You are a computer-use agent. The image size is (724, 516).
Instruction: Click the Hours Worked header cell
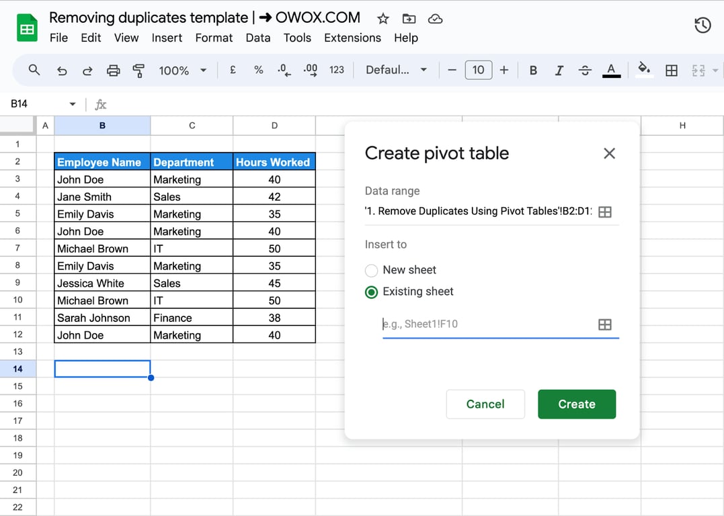[x=274, y=163]
